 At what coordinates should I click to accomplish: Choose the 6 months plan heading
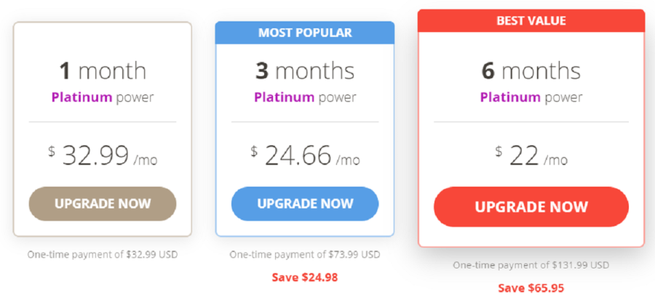[x=531, y=71]
